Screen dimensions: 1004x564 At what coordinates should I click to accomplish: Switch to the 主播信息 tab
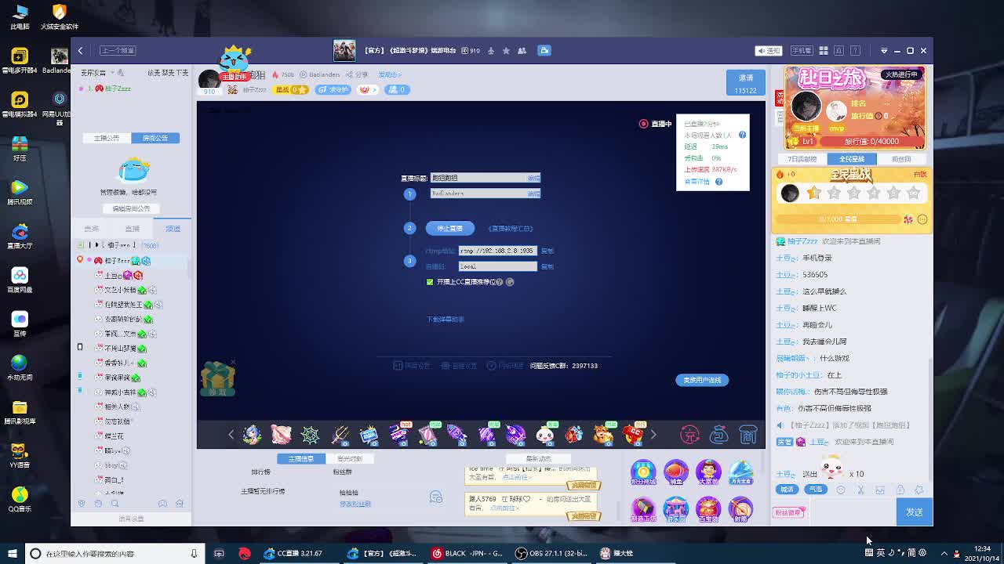coord(301,458)
